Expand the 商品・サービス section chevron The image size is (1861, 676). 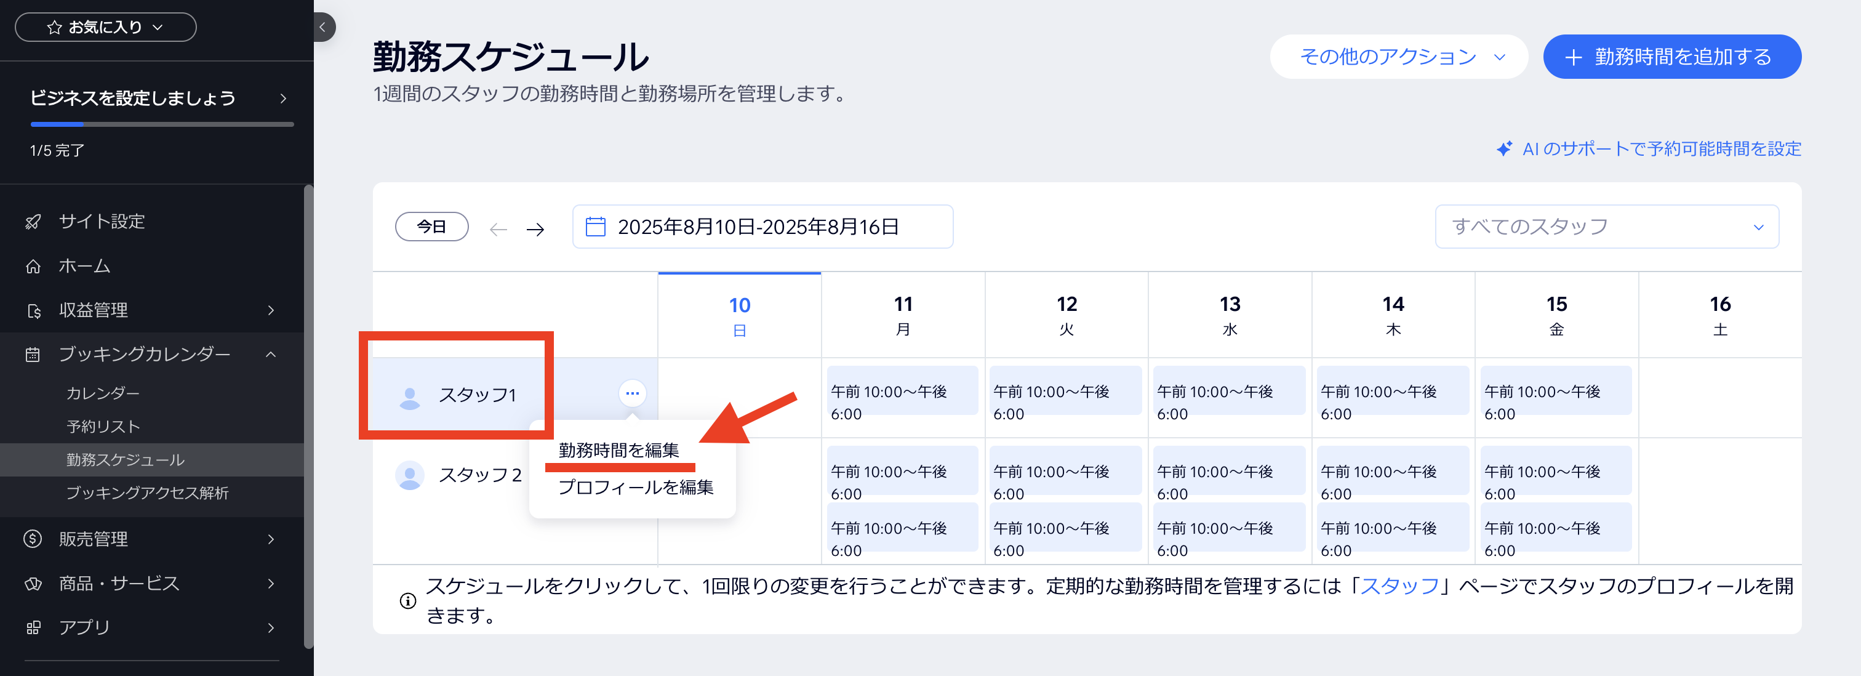click(x=271, y=584)
